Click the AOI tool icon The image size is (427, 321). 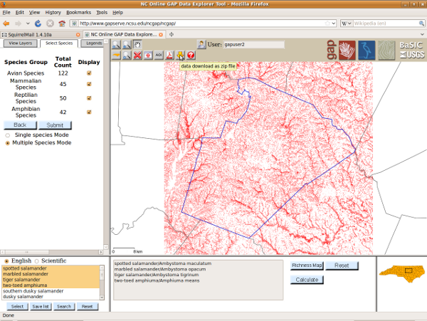point(159,56)
